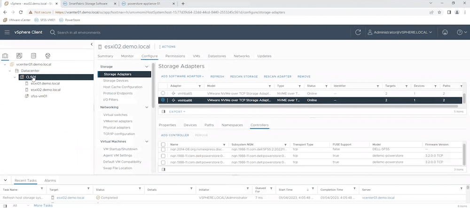The height and width of the screenshot is (208, 470).
Task: Open the help question mark menu
Action: click(x=462, y=32)
